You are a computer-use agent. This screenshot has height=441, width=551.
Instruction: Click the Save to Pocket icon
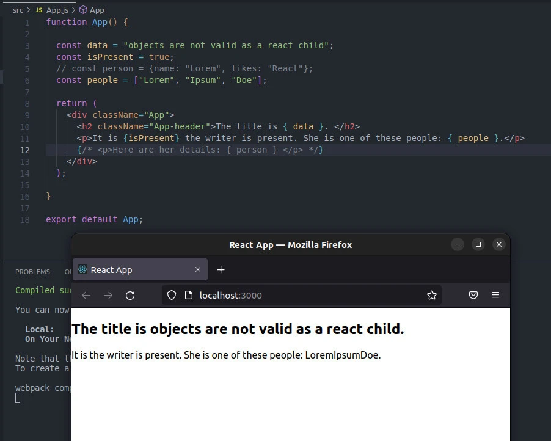(473, 296)
